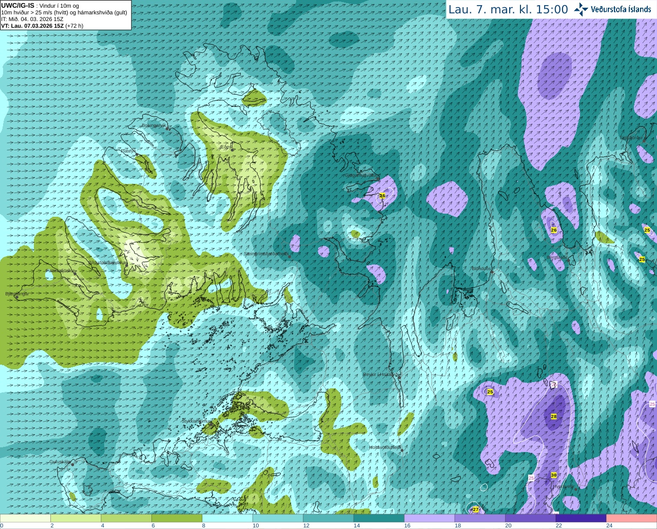Click the 'Stykkishólmur' place label
Image resolution: width=657 pixels, height=529 pixels.
197,421
